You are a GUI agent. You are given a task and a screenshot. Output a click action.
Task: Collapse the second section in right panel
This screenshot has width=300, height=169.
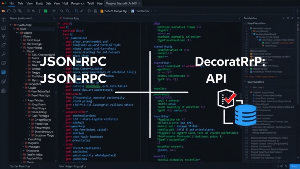click(245, 82)
